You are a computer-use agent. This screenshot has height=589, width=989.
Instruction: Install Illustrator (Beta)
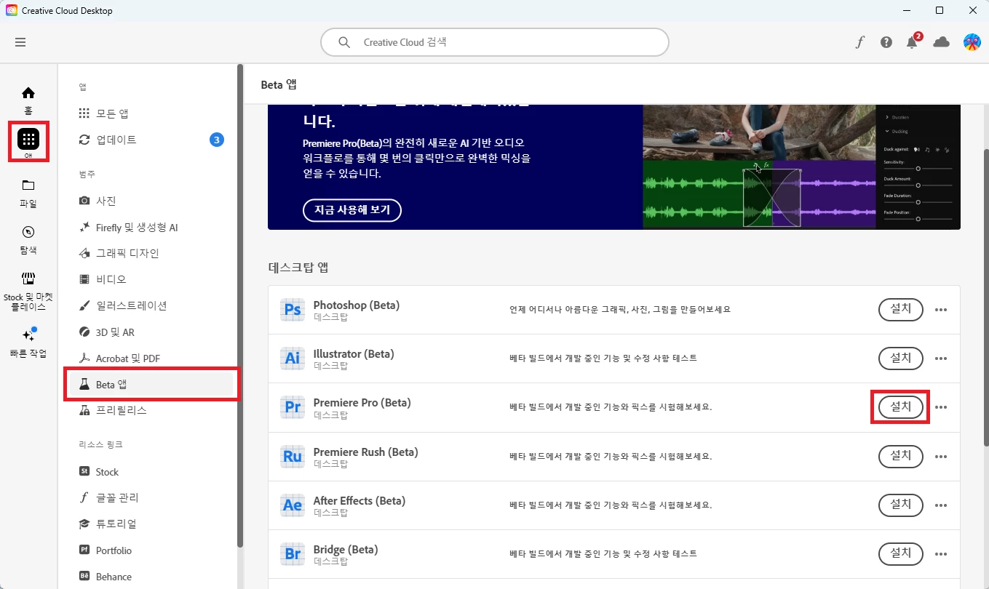(901, 358)
